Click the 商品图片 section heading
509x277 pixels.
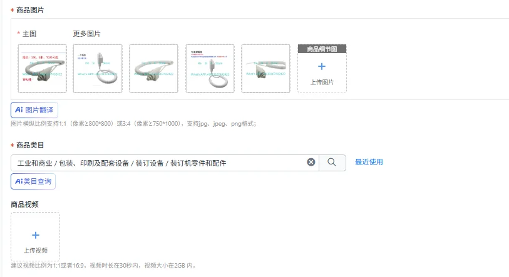[x=30, y=10]
